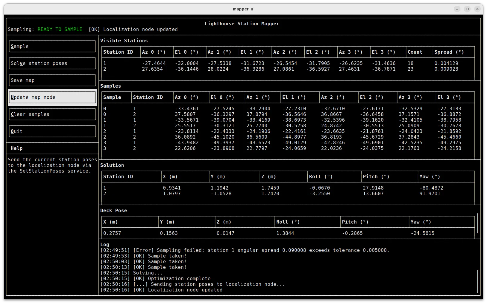Select solution Y value -1.0528
The image size is (487, 304).
(221, 194)
